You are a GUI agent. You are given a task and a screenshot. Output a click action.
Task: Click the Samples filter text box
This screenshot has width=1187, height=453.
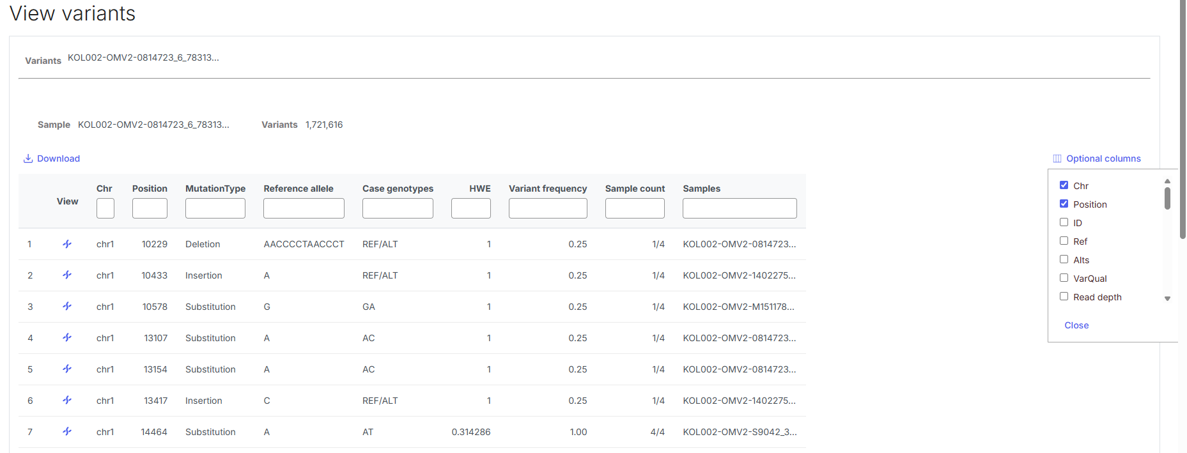739,208
